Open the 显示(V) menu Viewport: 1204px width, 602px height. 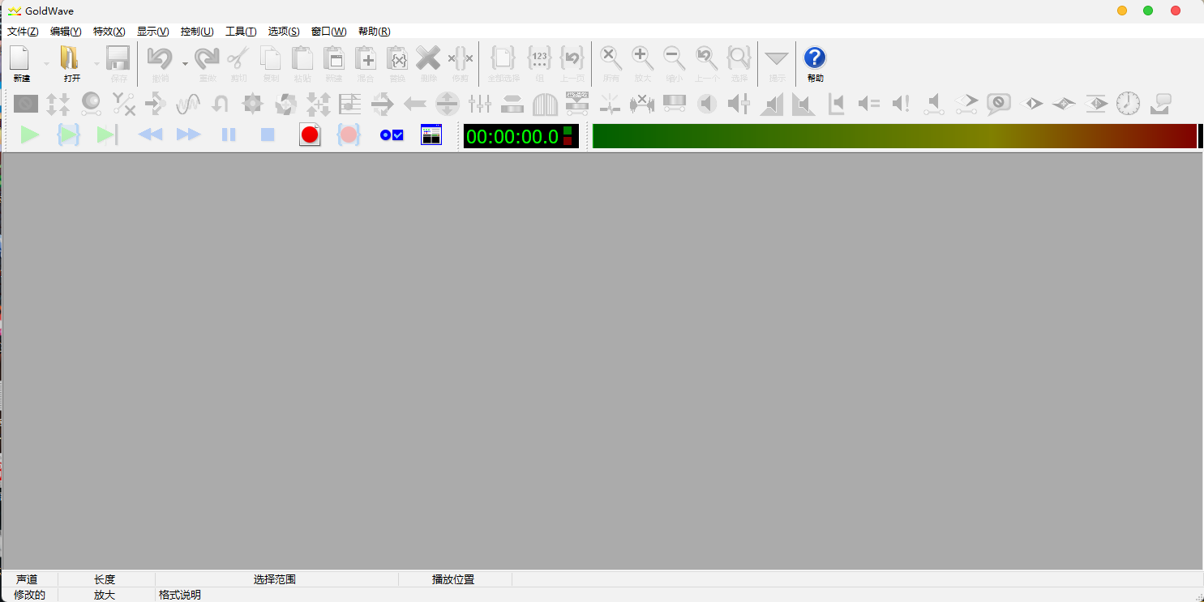tap(152, 32)
